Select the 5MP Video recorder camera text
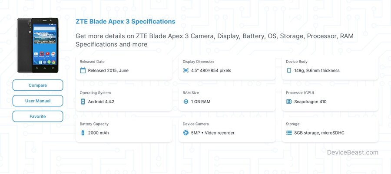Viewport: 391px width, 174px height. point(213,133)
